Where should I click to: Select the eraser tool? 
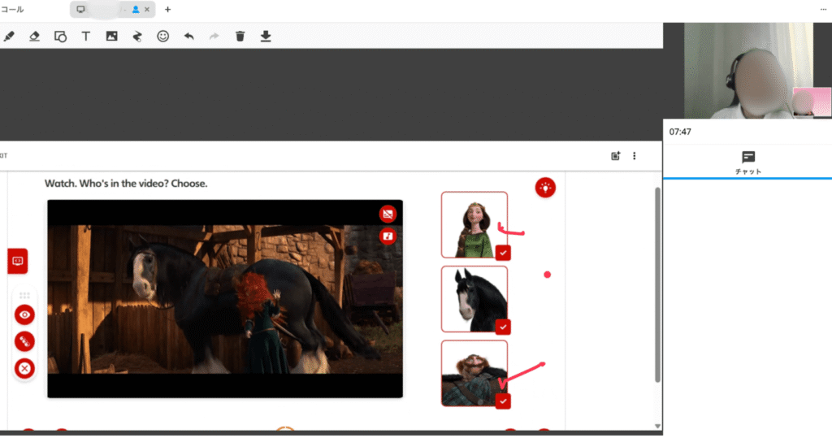click(34, 36)
